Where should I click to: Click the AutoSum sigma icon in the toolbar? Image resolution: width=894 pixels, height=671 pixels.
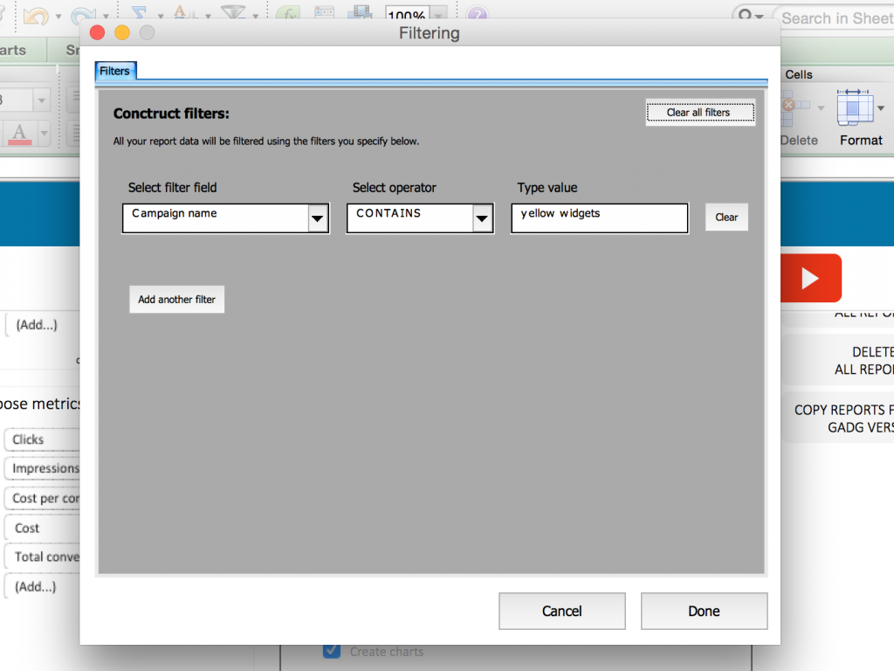pyautogui.click(x=139, y=12)
